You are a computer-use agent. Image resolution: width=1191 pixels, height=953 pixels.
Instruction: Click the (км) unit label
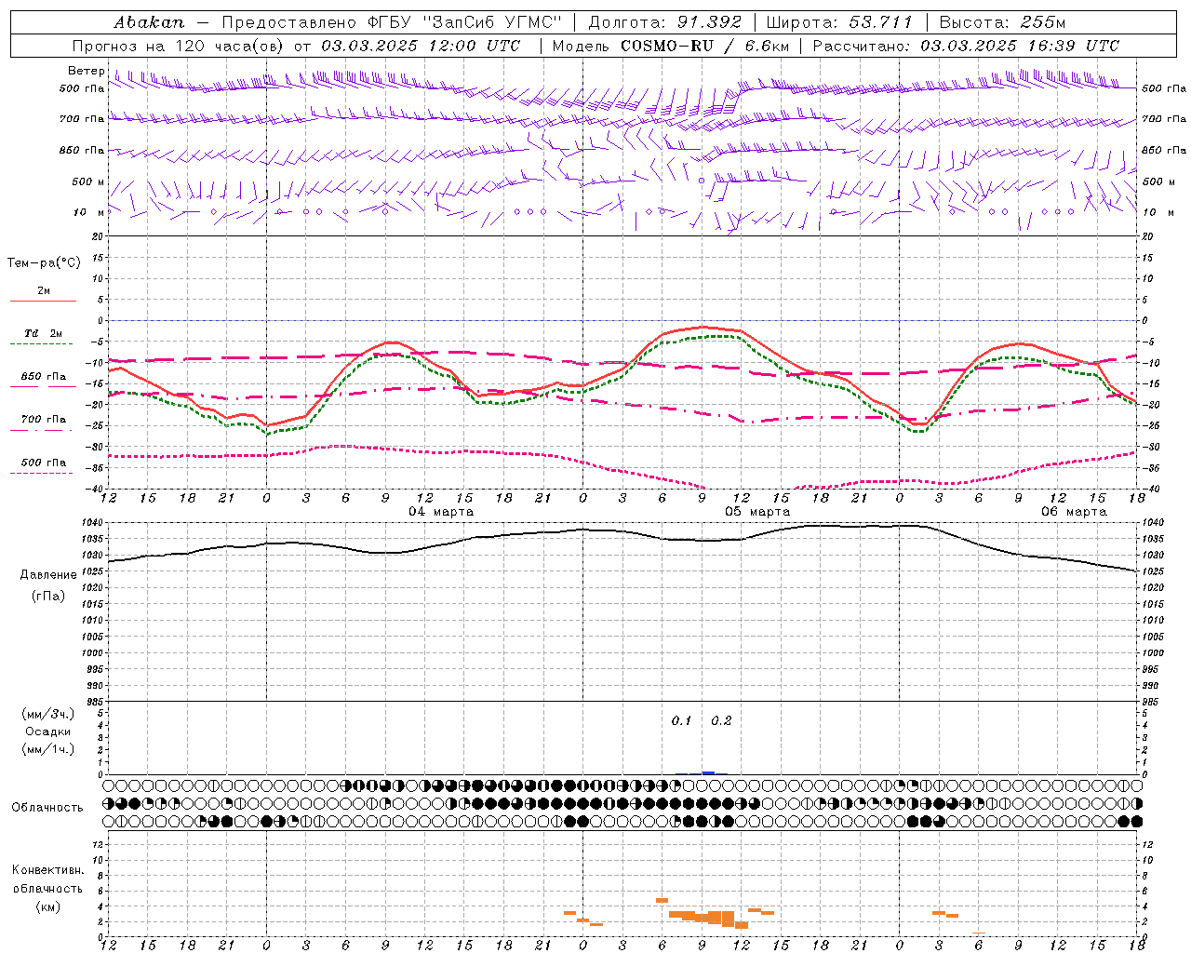47,906
